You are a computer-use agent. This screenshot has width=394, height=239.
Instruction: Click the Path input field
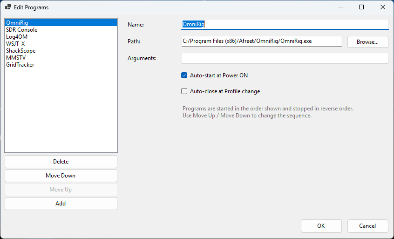262,41
